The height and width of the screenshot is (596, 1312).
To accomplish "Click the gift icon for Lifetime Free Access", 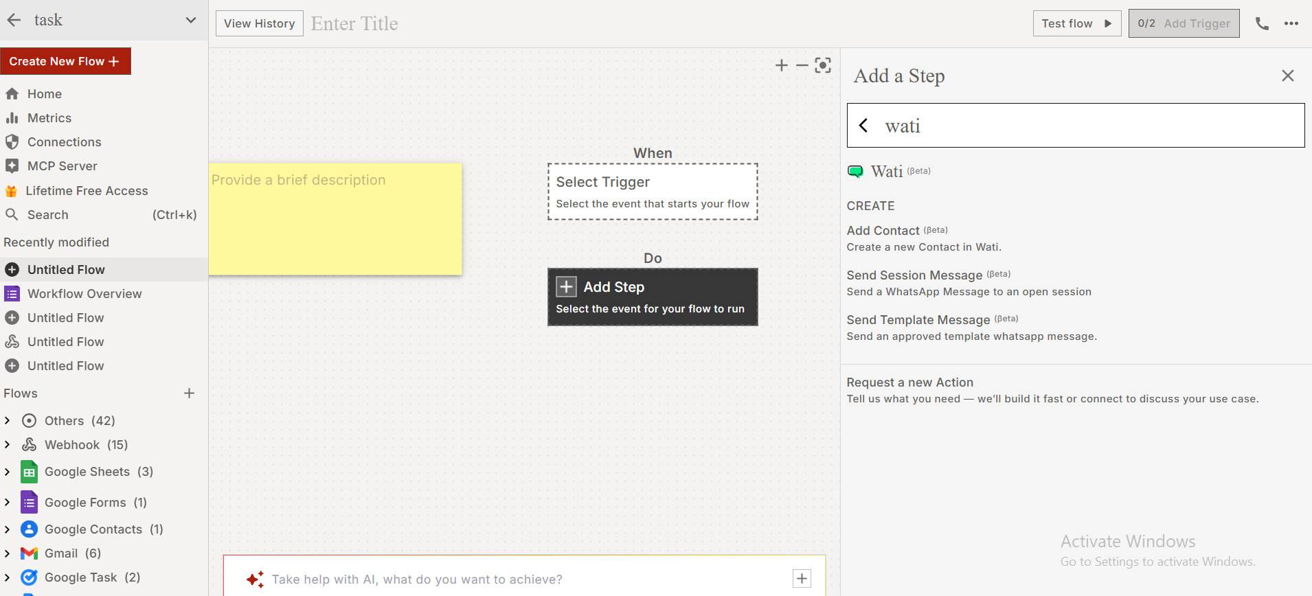I will pyautogui.click(x=11, y=191).
